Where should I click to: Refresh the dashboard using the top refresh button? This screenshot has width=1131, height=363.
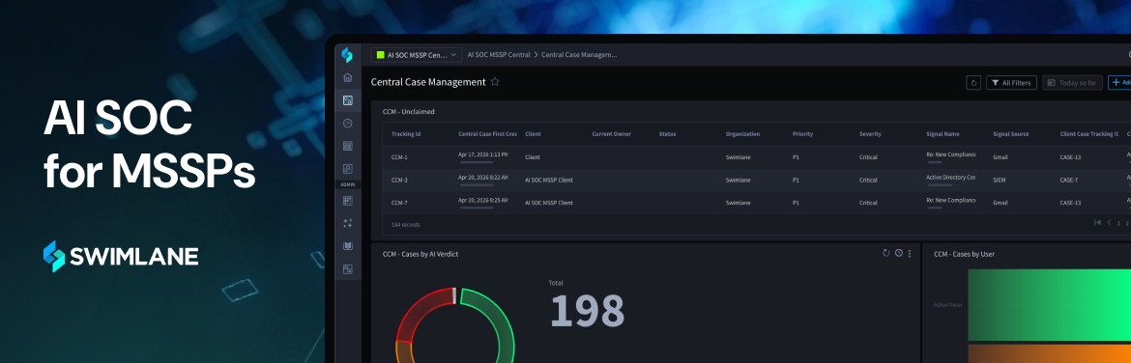click(973, 83)
